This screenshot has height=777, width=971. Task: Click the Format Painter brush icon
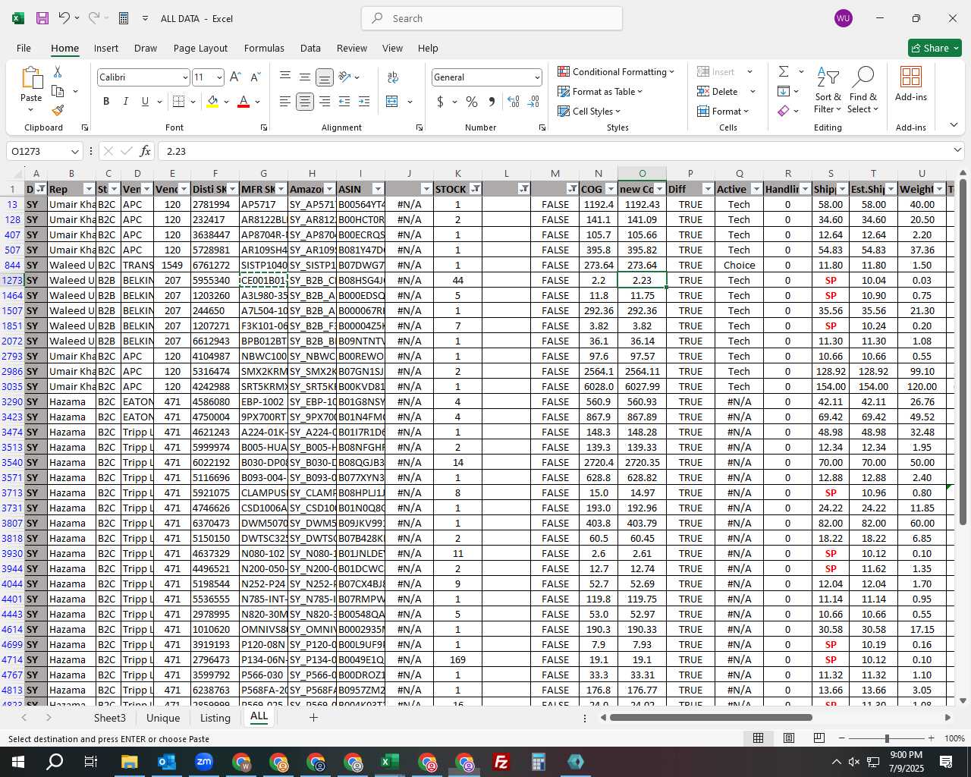[58, 110]
